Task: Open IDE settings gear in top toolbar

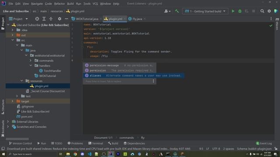Action: [269, 11]
